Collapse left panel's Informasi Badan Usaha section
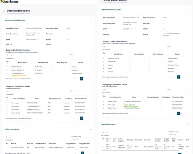The width and height of the screenshot is (193, 154). [x=90, y=21]
